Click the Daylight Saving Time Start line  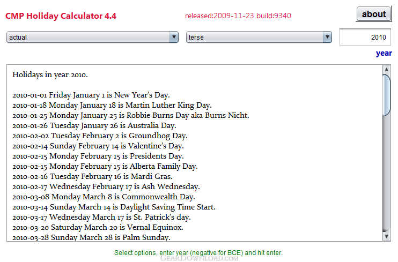tap(114, 207)
